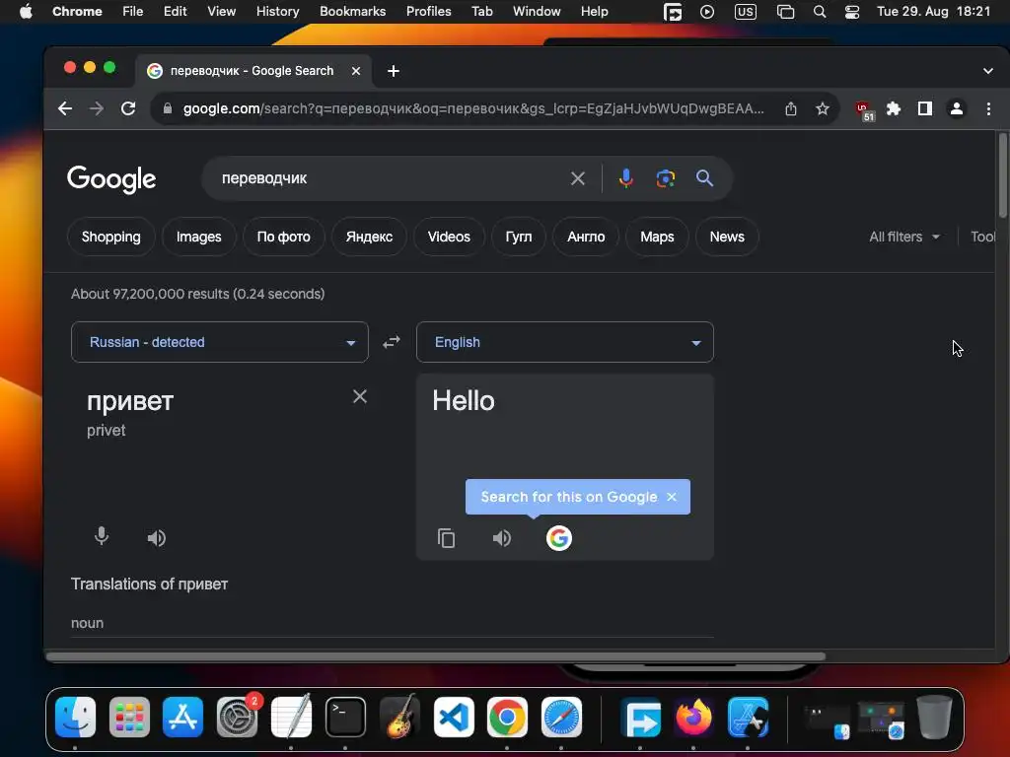Open the Extensions puzzle icon
Viewport: 1010px width, 757px height.
894,108
